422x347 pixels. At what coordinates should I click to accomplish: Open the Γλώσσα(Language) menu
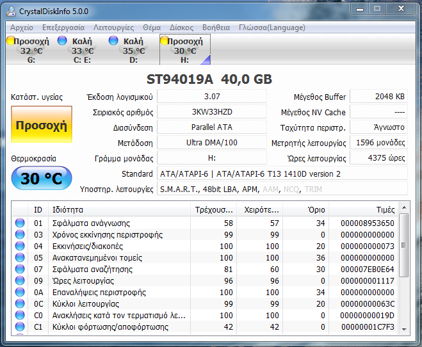272,28
